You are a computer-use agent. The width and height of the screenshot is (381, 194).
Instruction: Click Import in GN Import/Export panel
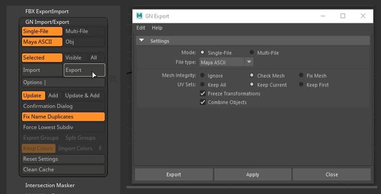[x=42, y=70]
